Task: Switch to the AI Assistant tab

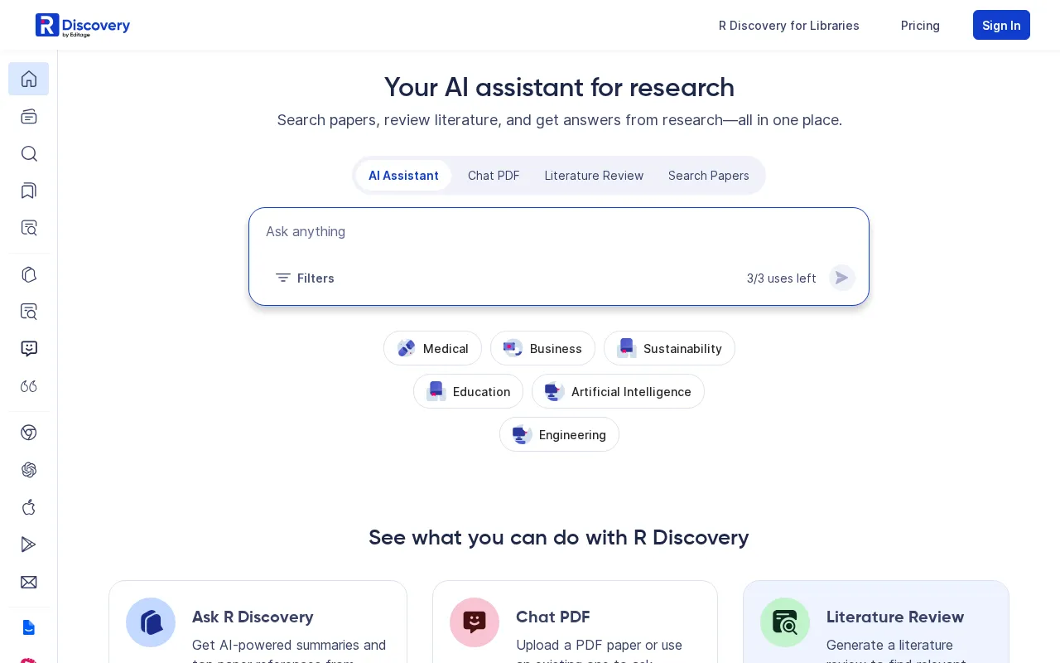Action: [x=403, y=176]
